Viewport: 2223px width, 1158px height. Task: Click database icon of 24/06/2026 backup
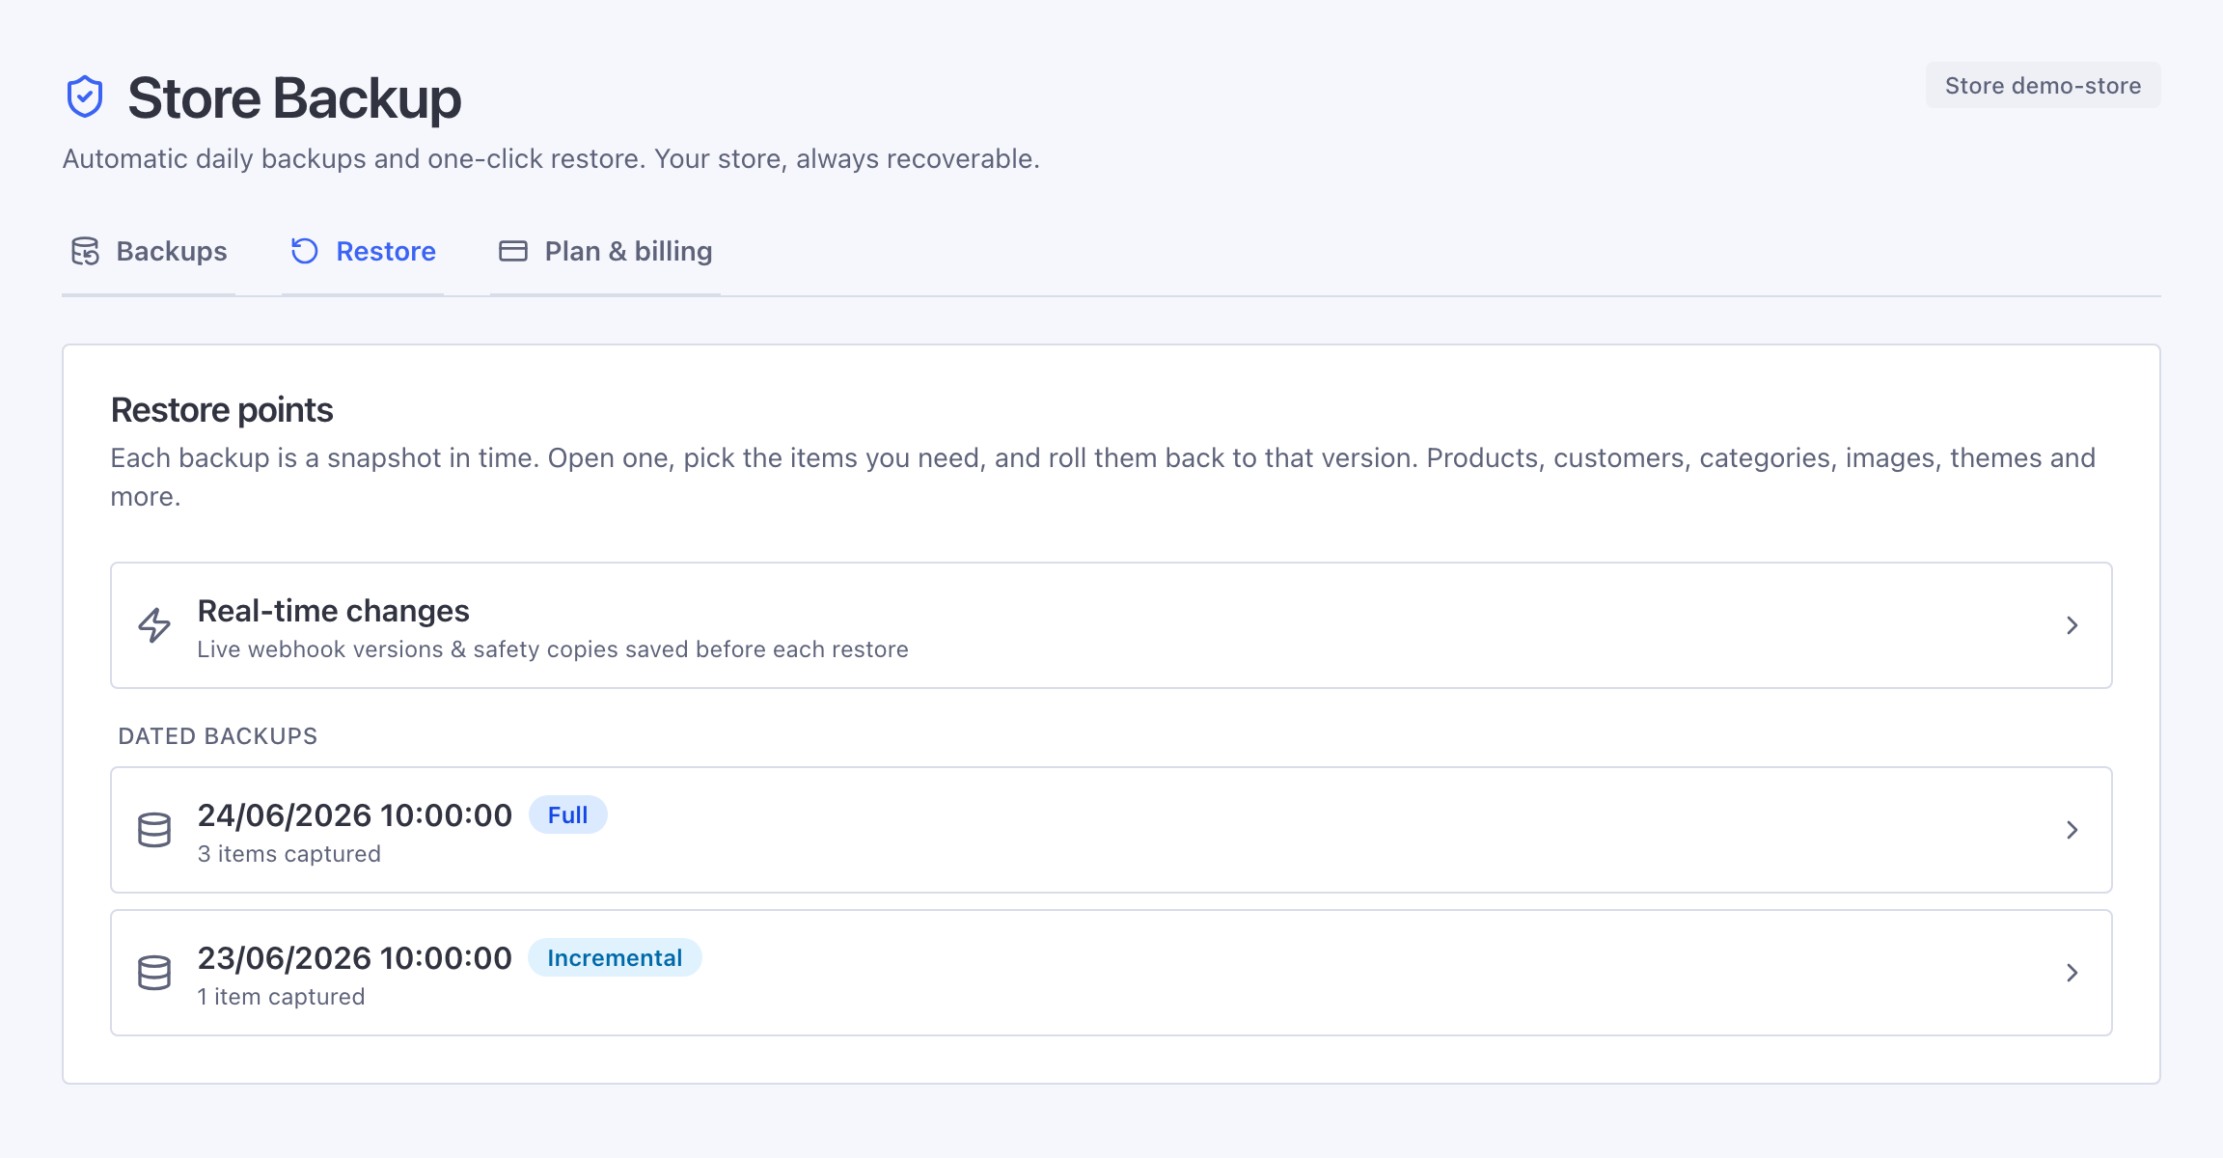pyautogui.click(x=154, y=830)
